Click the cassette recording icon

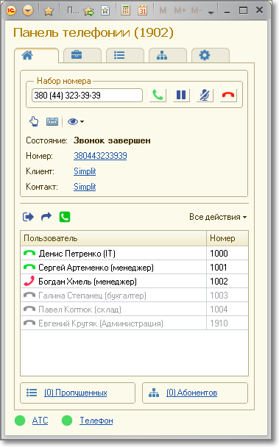(x=52, y=122)
